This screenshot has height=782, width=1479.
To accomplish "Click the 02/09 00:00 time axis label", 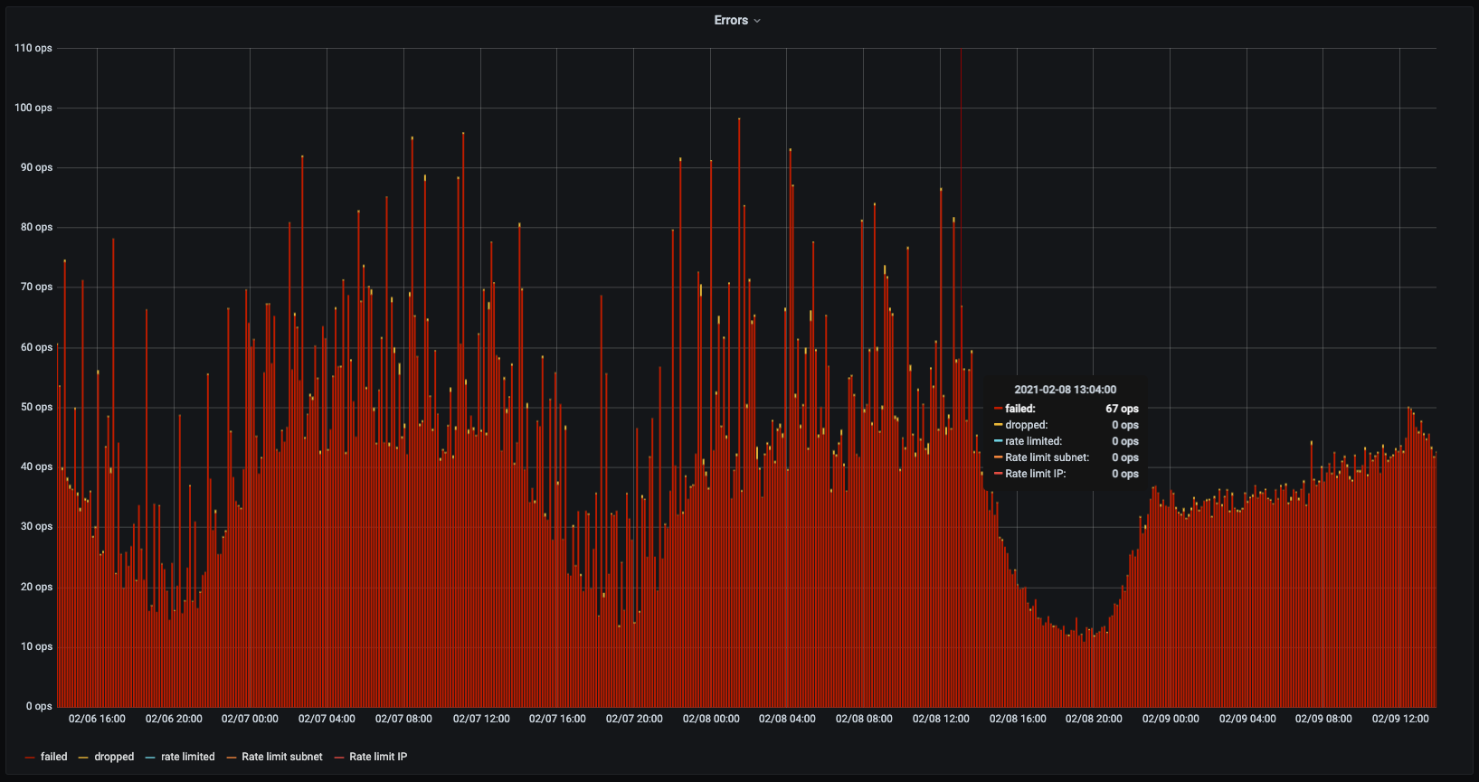I will tap(1171, 719).
